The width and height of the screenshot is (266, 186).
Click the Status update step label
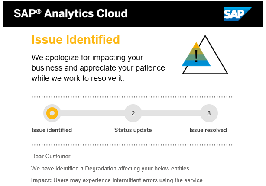click(x=133, y=130)
